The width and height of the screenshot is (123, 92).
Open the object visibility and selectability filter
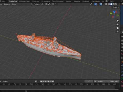click(92, 4)
